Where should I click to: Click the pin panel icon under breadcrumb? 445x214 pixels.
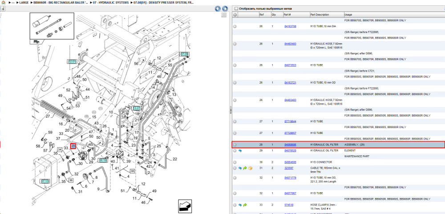(x=3, y=8)
